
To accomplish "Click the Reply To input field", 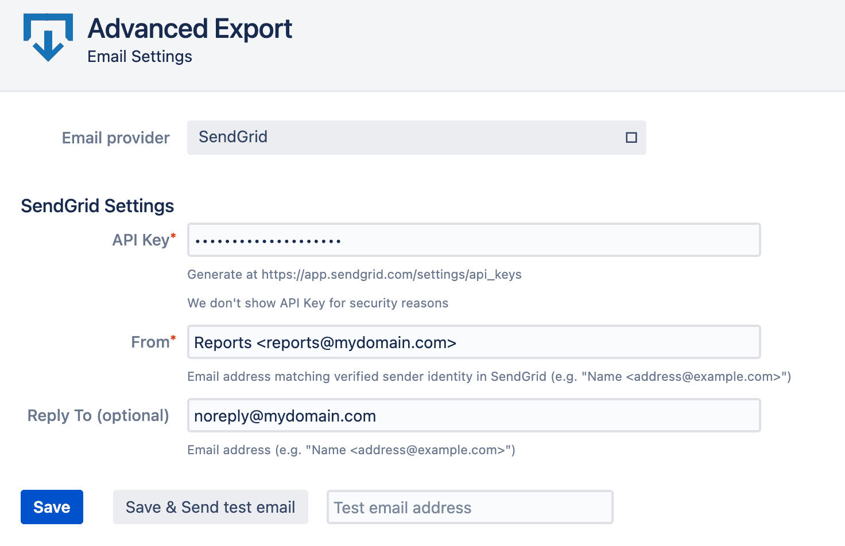I will point(474,415).
